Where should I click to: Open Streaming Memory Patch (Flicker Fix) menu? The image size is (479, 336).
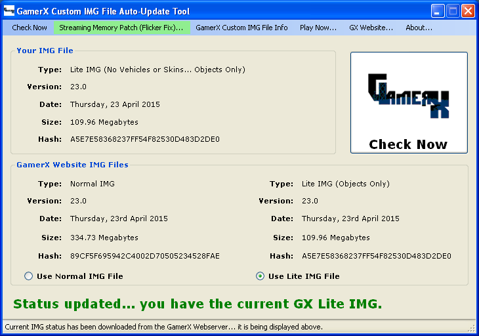pos(121,28)
